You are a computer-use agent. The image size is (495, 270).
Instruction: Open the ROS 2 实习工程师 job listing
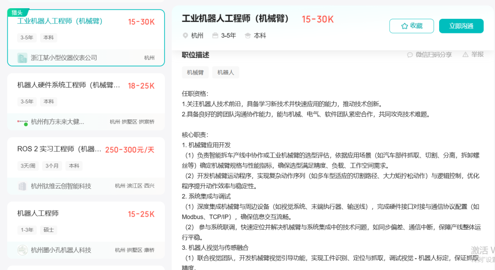tap(59, 149)
